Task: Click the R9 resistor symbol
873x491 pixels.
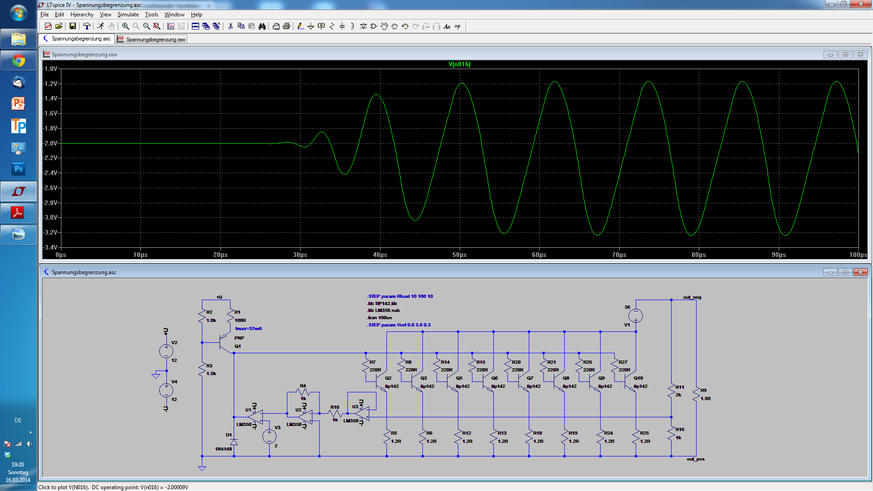Action: coord(696,394)
